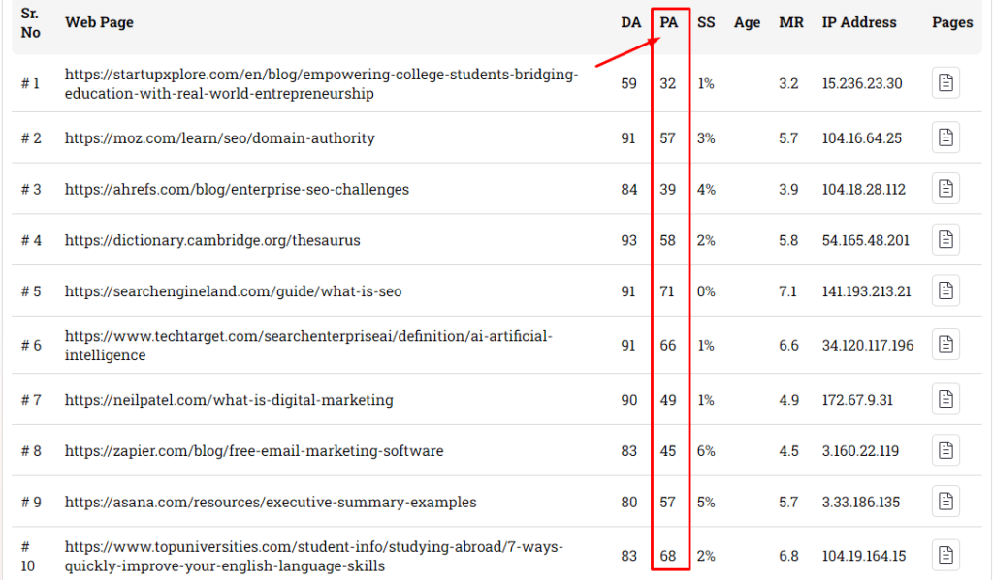Open pages icon for searchengineland.com row

945,291
